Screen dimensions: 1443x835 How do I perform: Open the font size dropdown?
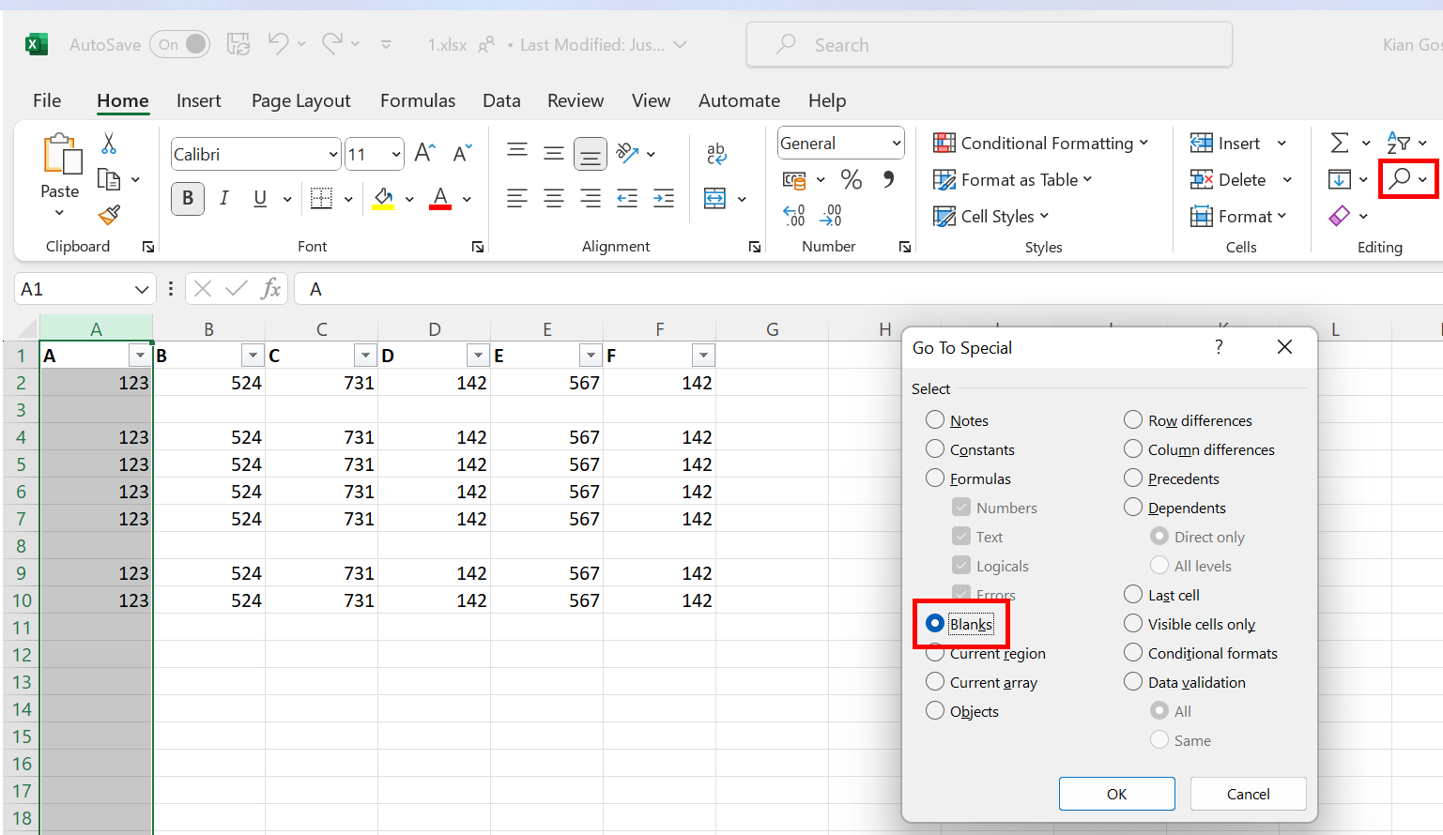coord(396,154)
